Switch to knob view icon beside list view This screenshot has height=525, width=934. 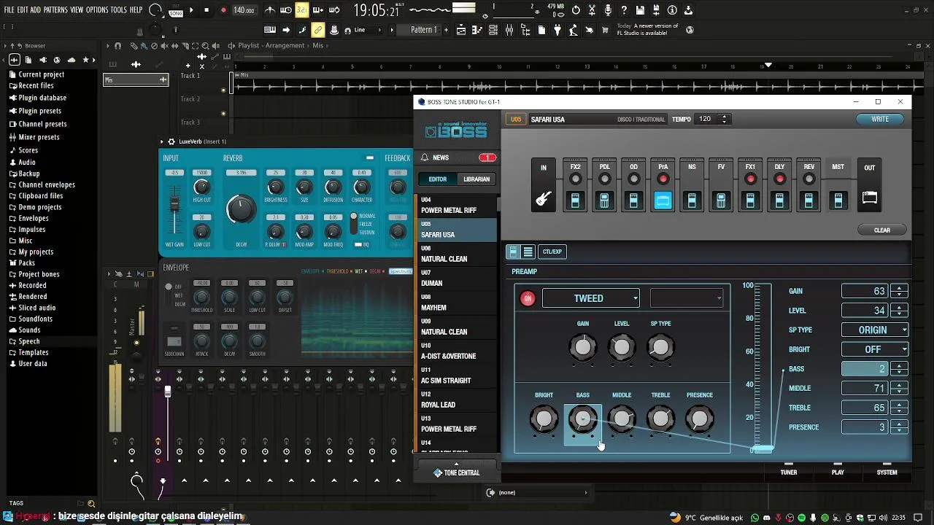(514, 252)
